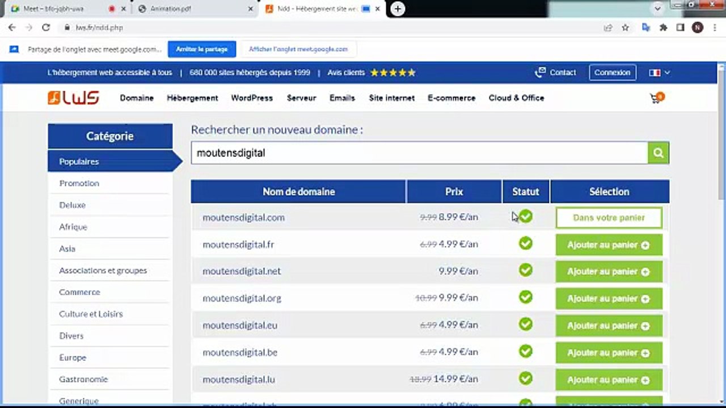The width and height of the screenshot is (726, 408).
Task: Open the Hébergement menu
Action: pos(192,98)
